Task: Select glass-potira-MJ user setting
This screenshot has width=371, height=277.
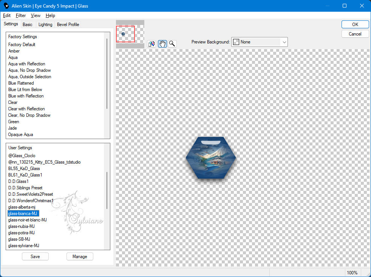Action: pyautogui.click(x=21, y=232)
